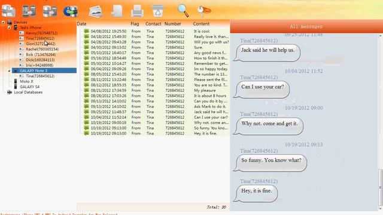Click the magnifying glass search icon
The image size is (383, 215).
point(183,11)
